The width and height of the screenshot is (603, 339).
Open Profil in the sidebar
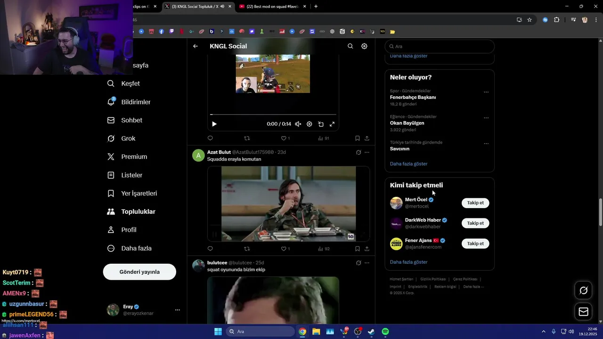click(x=122, y=230)
